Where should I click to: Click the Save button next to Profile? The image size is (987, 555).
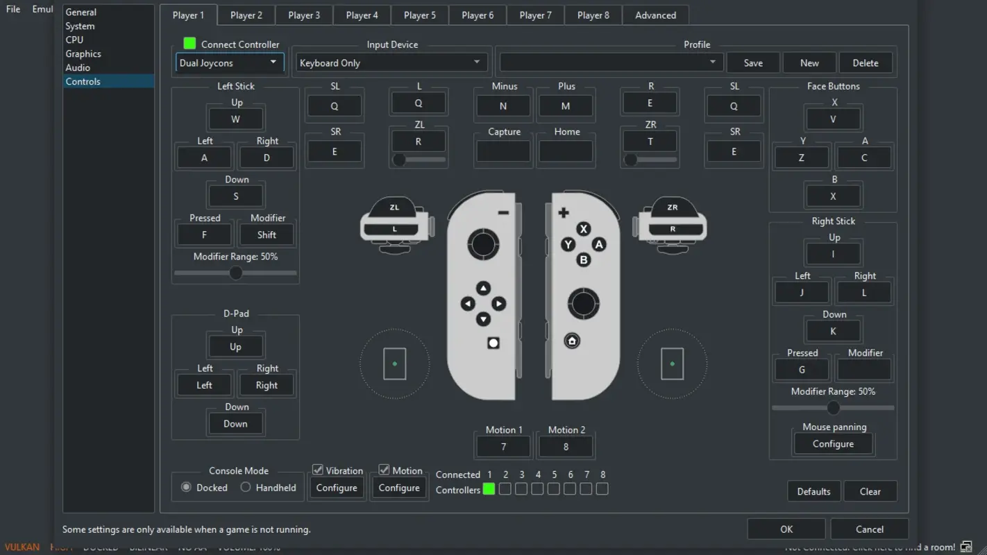coord(753,62)
